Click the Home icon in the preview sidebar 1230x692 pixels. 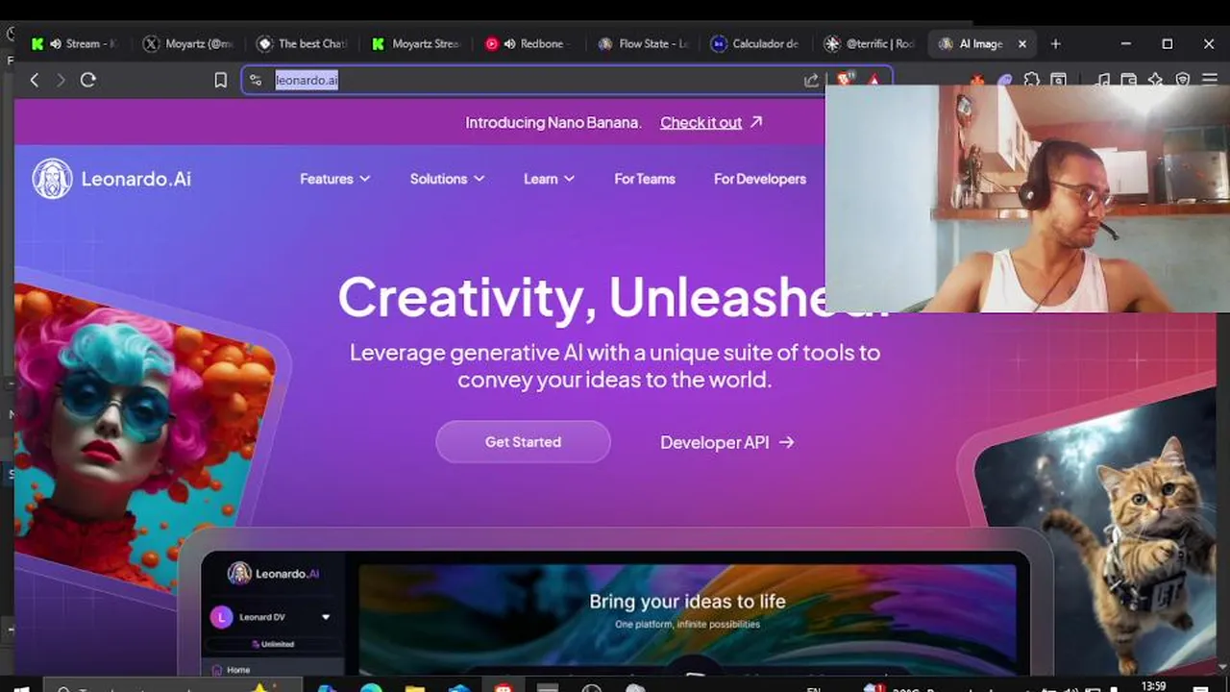point(217,670)
